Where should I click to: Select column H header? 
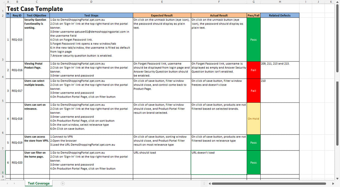click(x=280, y=2)
